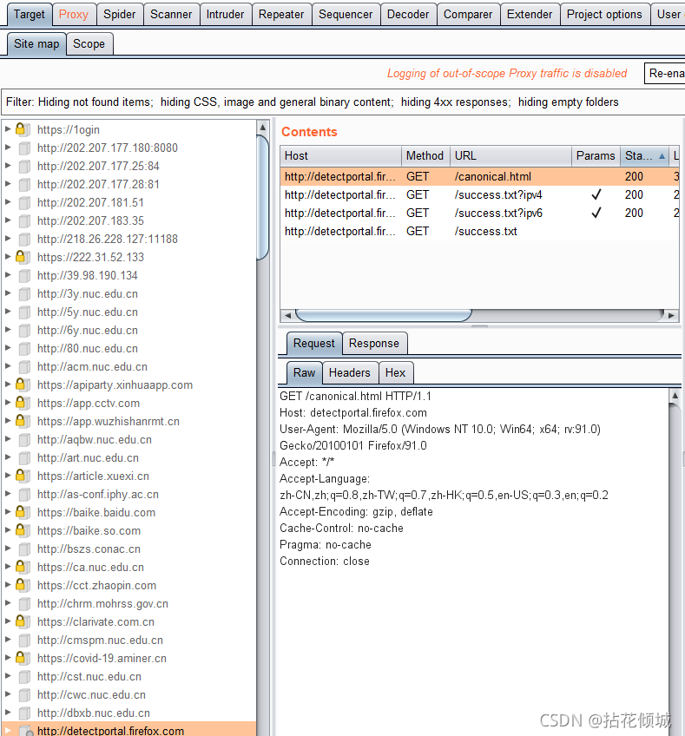The width and height of the screenshot is (685, 736).
Task: Click the page icon for http://202.207.177.25:84
Action: [24, 166]
